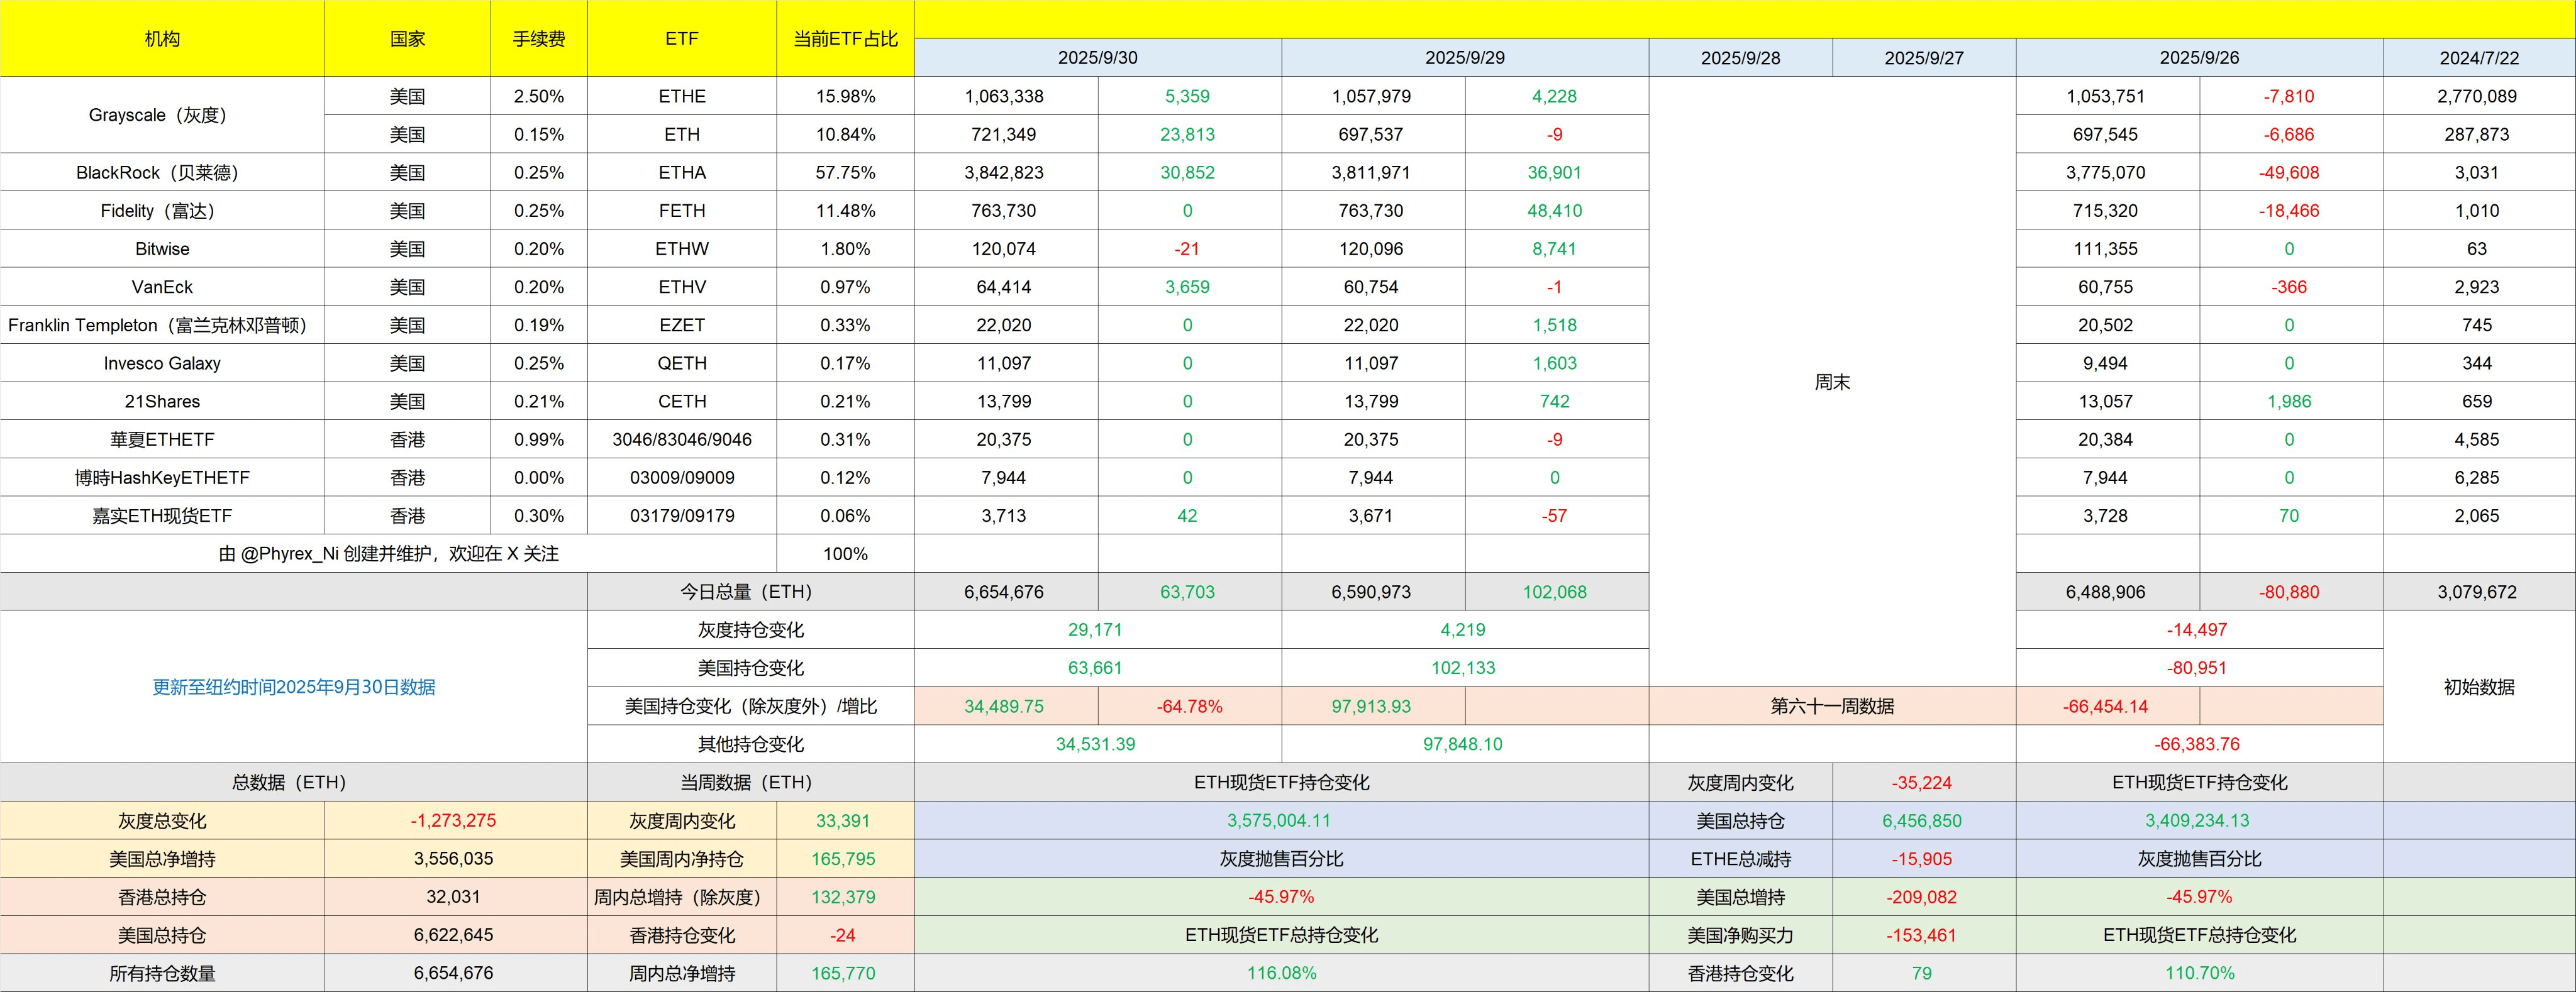Select the 2024/7/22 date header

point(2478,58)
